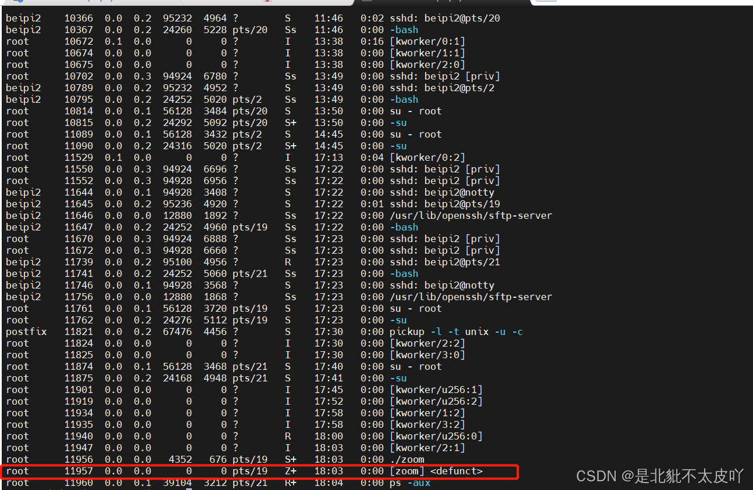
Task: Select the 'sshd: beipi2@pts/19' command
Action: (x=445, y=204)
